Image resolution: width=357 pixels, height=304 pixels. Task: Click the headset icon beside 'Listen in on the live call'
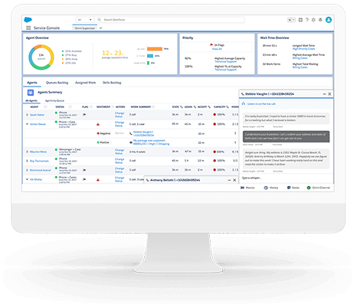click(x=244, y=104)
